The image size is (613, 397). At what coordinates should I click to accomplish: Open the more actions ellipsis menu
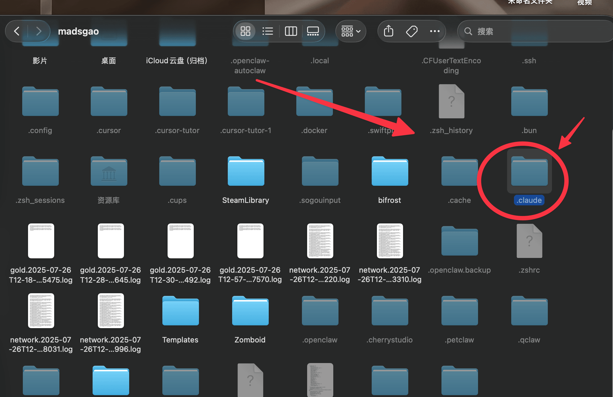pyautogui.click(x=435, y=31)
